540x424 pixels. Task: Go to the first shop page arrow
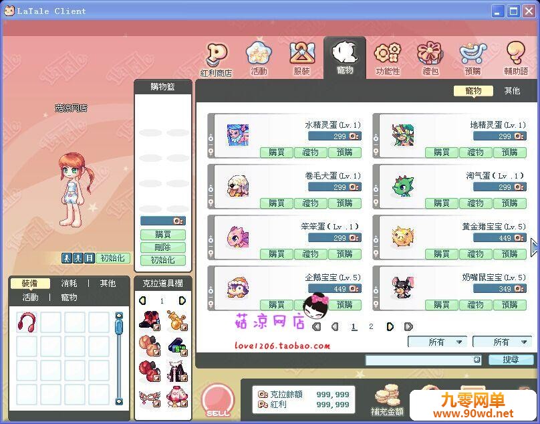coord(317,326)
